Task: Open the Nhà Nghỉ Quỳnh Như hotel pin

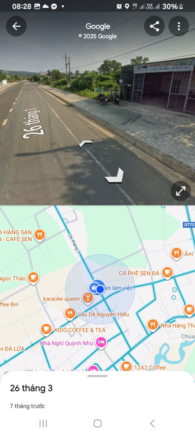Action: pos(101,342)
